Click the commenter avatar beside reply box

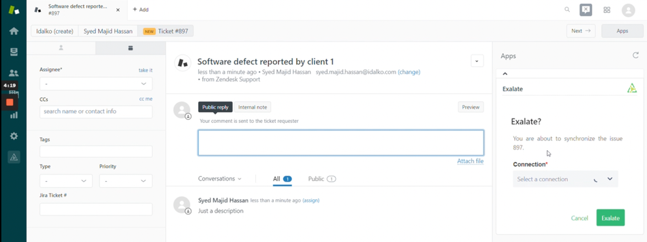(x=182, y=110)
